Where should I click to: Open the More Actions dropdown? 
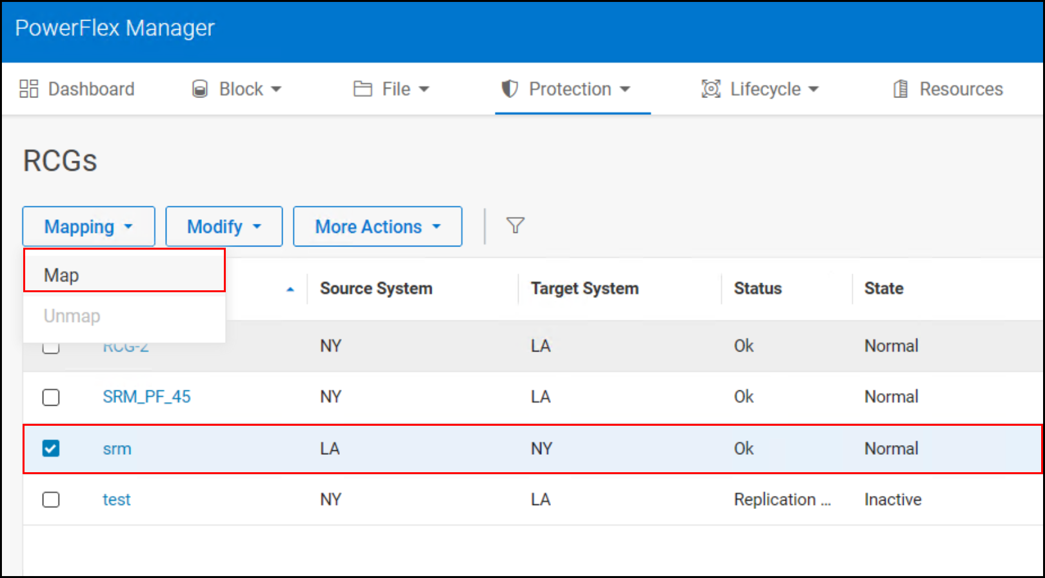[x=377, y=226]
